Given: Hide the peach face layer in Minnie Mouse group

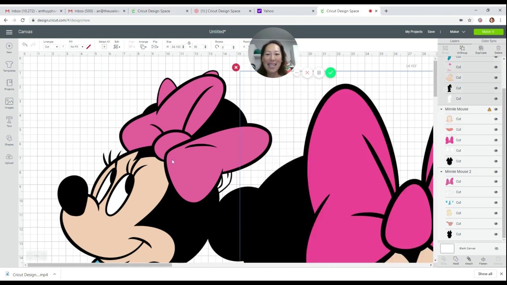Looking at the screenshot, I should click(496, 119).
